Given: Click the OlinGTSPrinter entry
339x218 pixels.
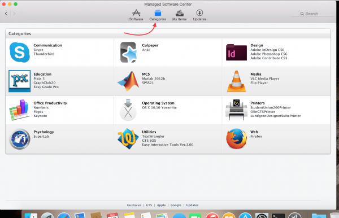Looking at the screenshot, I should coord(263,112).
